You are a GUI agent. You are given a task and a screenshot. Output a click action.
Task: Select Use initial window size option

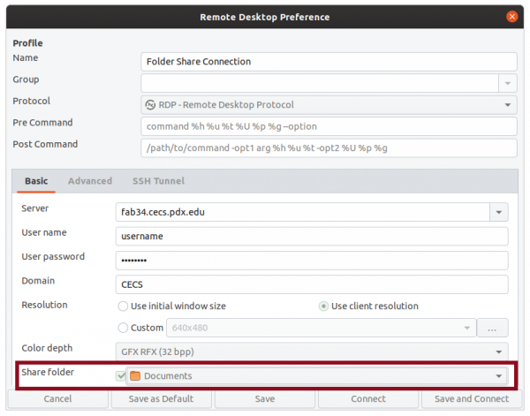pyautogui.click(x=124, y=306)
